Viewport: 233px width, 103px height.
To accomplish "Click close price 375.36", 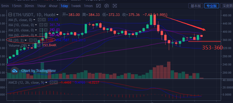I will [134, 15].
